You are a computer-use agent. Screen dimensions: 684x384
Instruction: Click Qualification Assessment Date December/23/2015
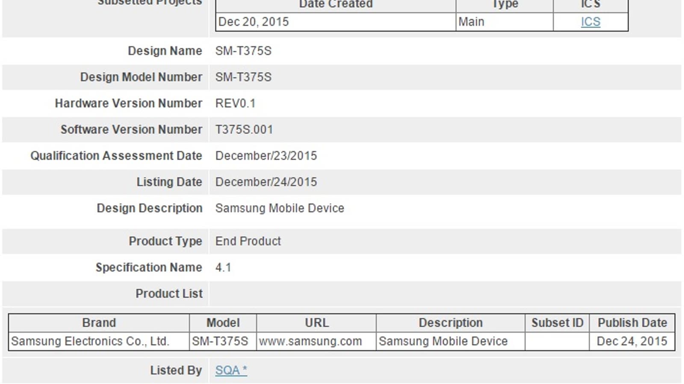(266, 156)
